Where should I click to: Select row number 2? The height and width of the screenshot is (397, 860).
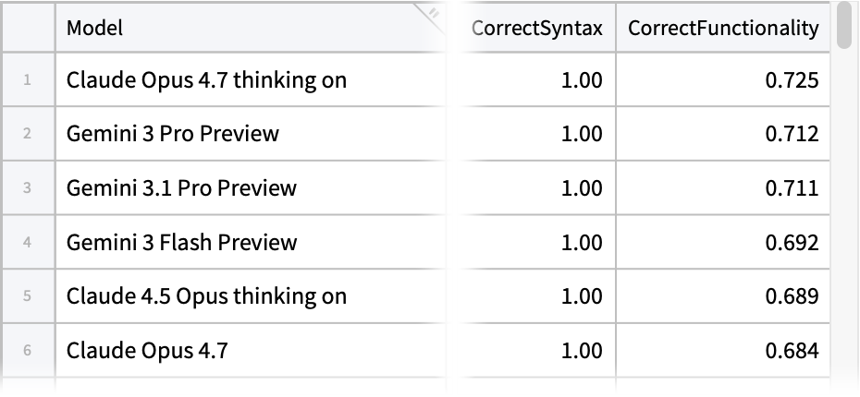(x=27, y=134)
